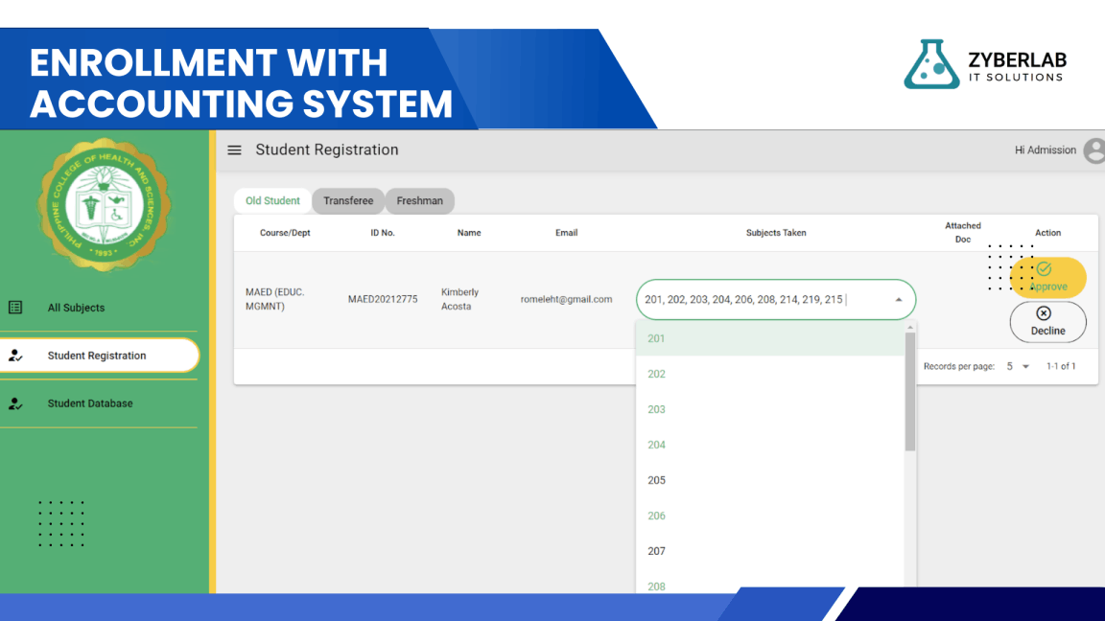Switch to the Transferee tab
The height and width of the screenshot is (621, 1105).
(348, 201)
